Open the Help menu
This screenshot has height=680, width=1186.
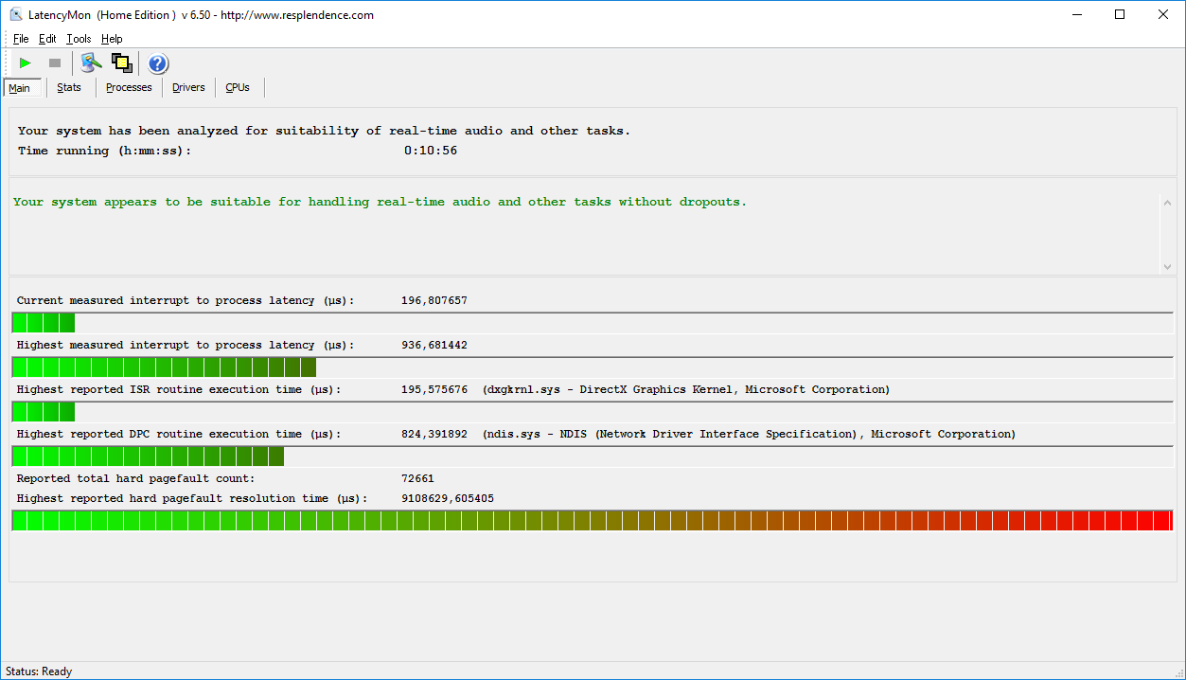click(x=112, y=39)
